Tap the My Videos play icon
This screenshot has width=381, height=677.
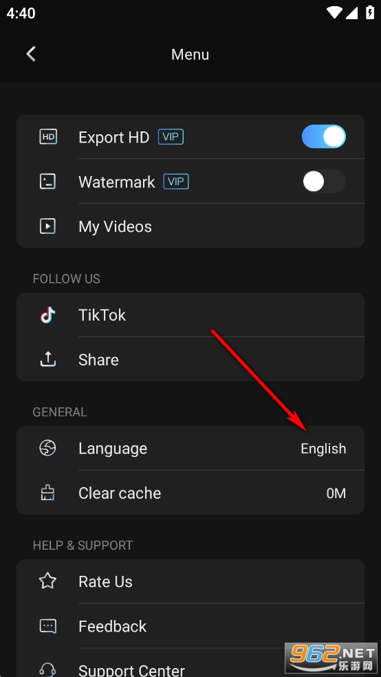[x=48, y=226]
